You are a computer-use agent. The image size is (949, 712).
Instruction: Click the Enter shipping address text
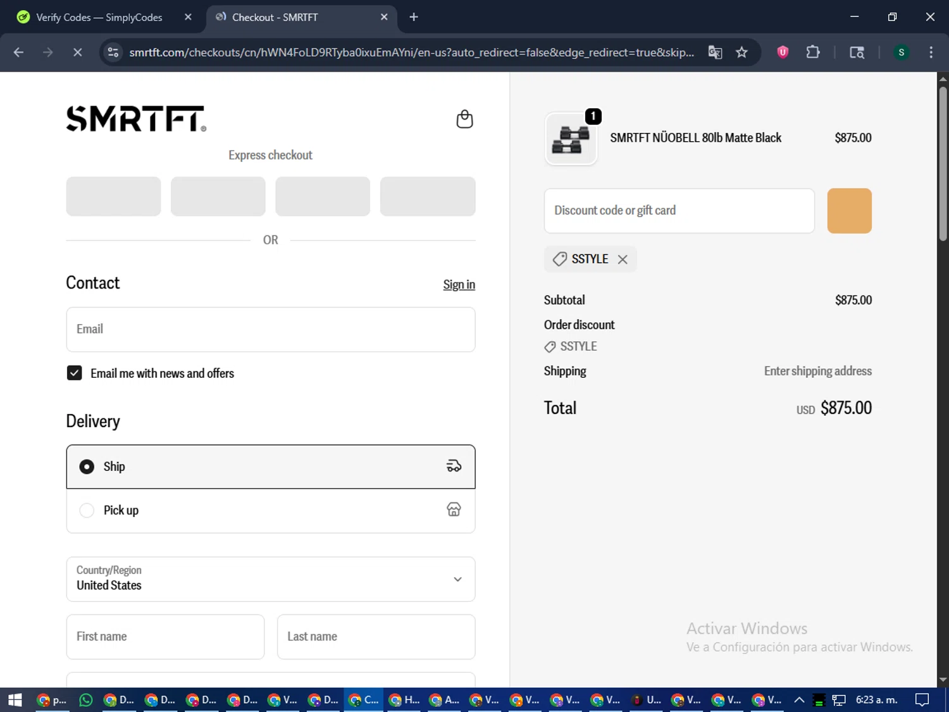click(x=817, y=371)
